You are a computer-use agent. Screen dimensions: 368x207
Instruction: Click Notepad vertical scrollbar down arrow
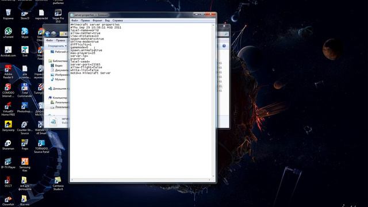213,177
